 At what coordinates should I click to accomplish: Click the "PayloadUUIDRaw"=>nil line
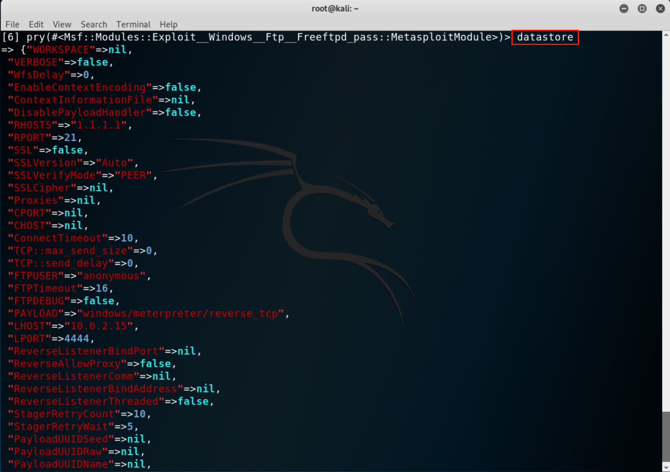tap(76, 451)
